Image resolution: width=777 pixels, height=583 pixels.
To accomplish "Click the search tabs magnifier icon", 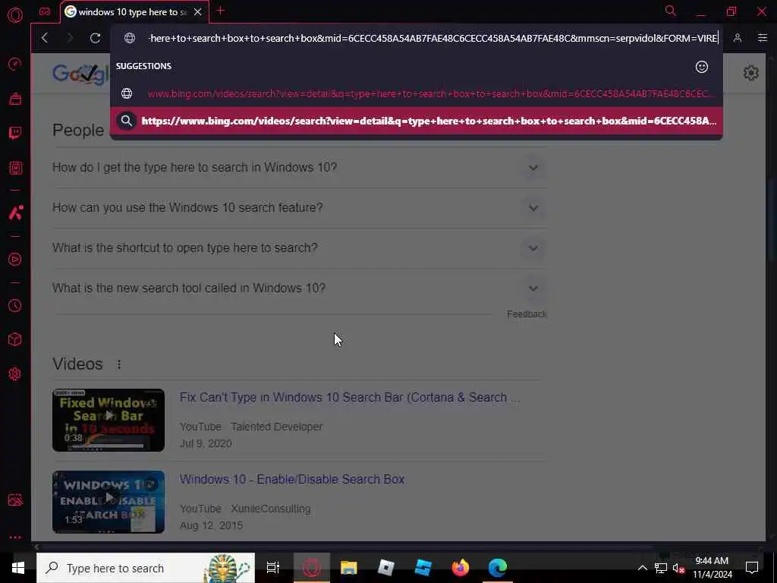I will (671, 11).
